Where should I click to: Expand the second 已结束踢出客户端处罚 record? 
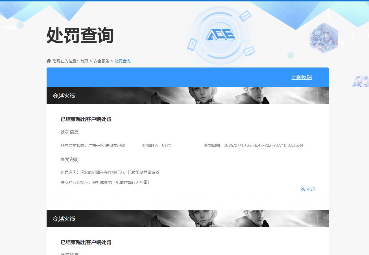(86, 242)
